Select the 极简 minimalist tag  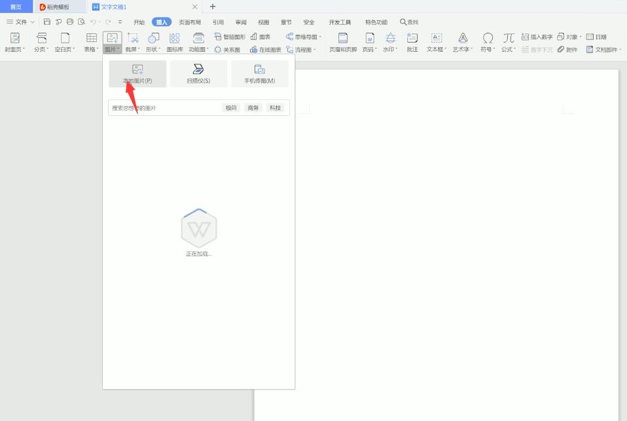(231, 108)
